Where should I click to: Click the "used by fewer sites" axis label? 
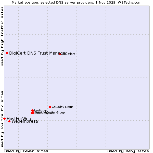[26, 151]
